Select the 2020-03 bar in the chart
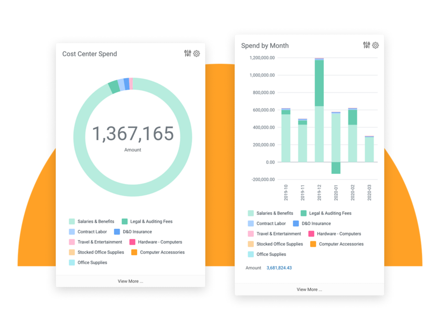 369,150
